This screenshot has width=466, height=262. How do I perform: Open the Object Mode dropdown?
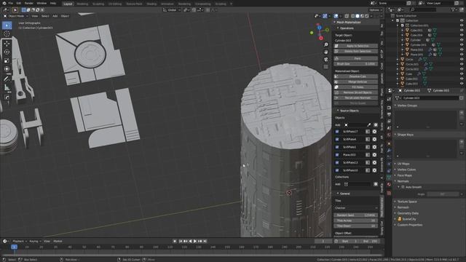click(15, 16)
